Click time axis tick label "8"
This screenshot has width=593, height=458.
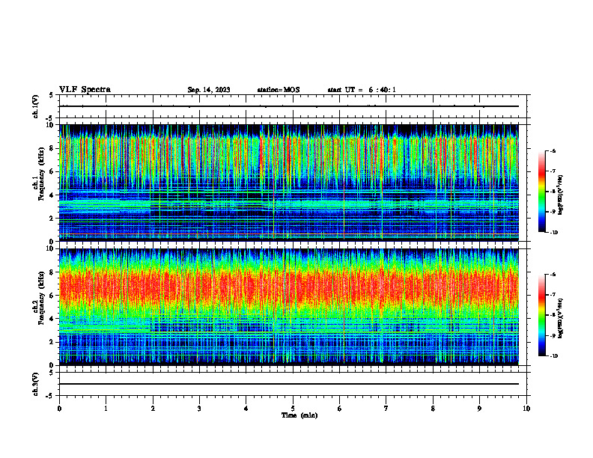433,409
